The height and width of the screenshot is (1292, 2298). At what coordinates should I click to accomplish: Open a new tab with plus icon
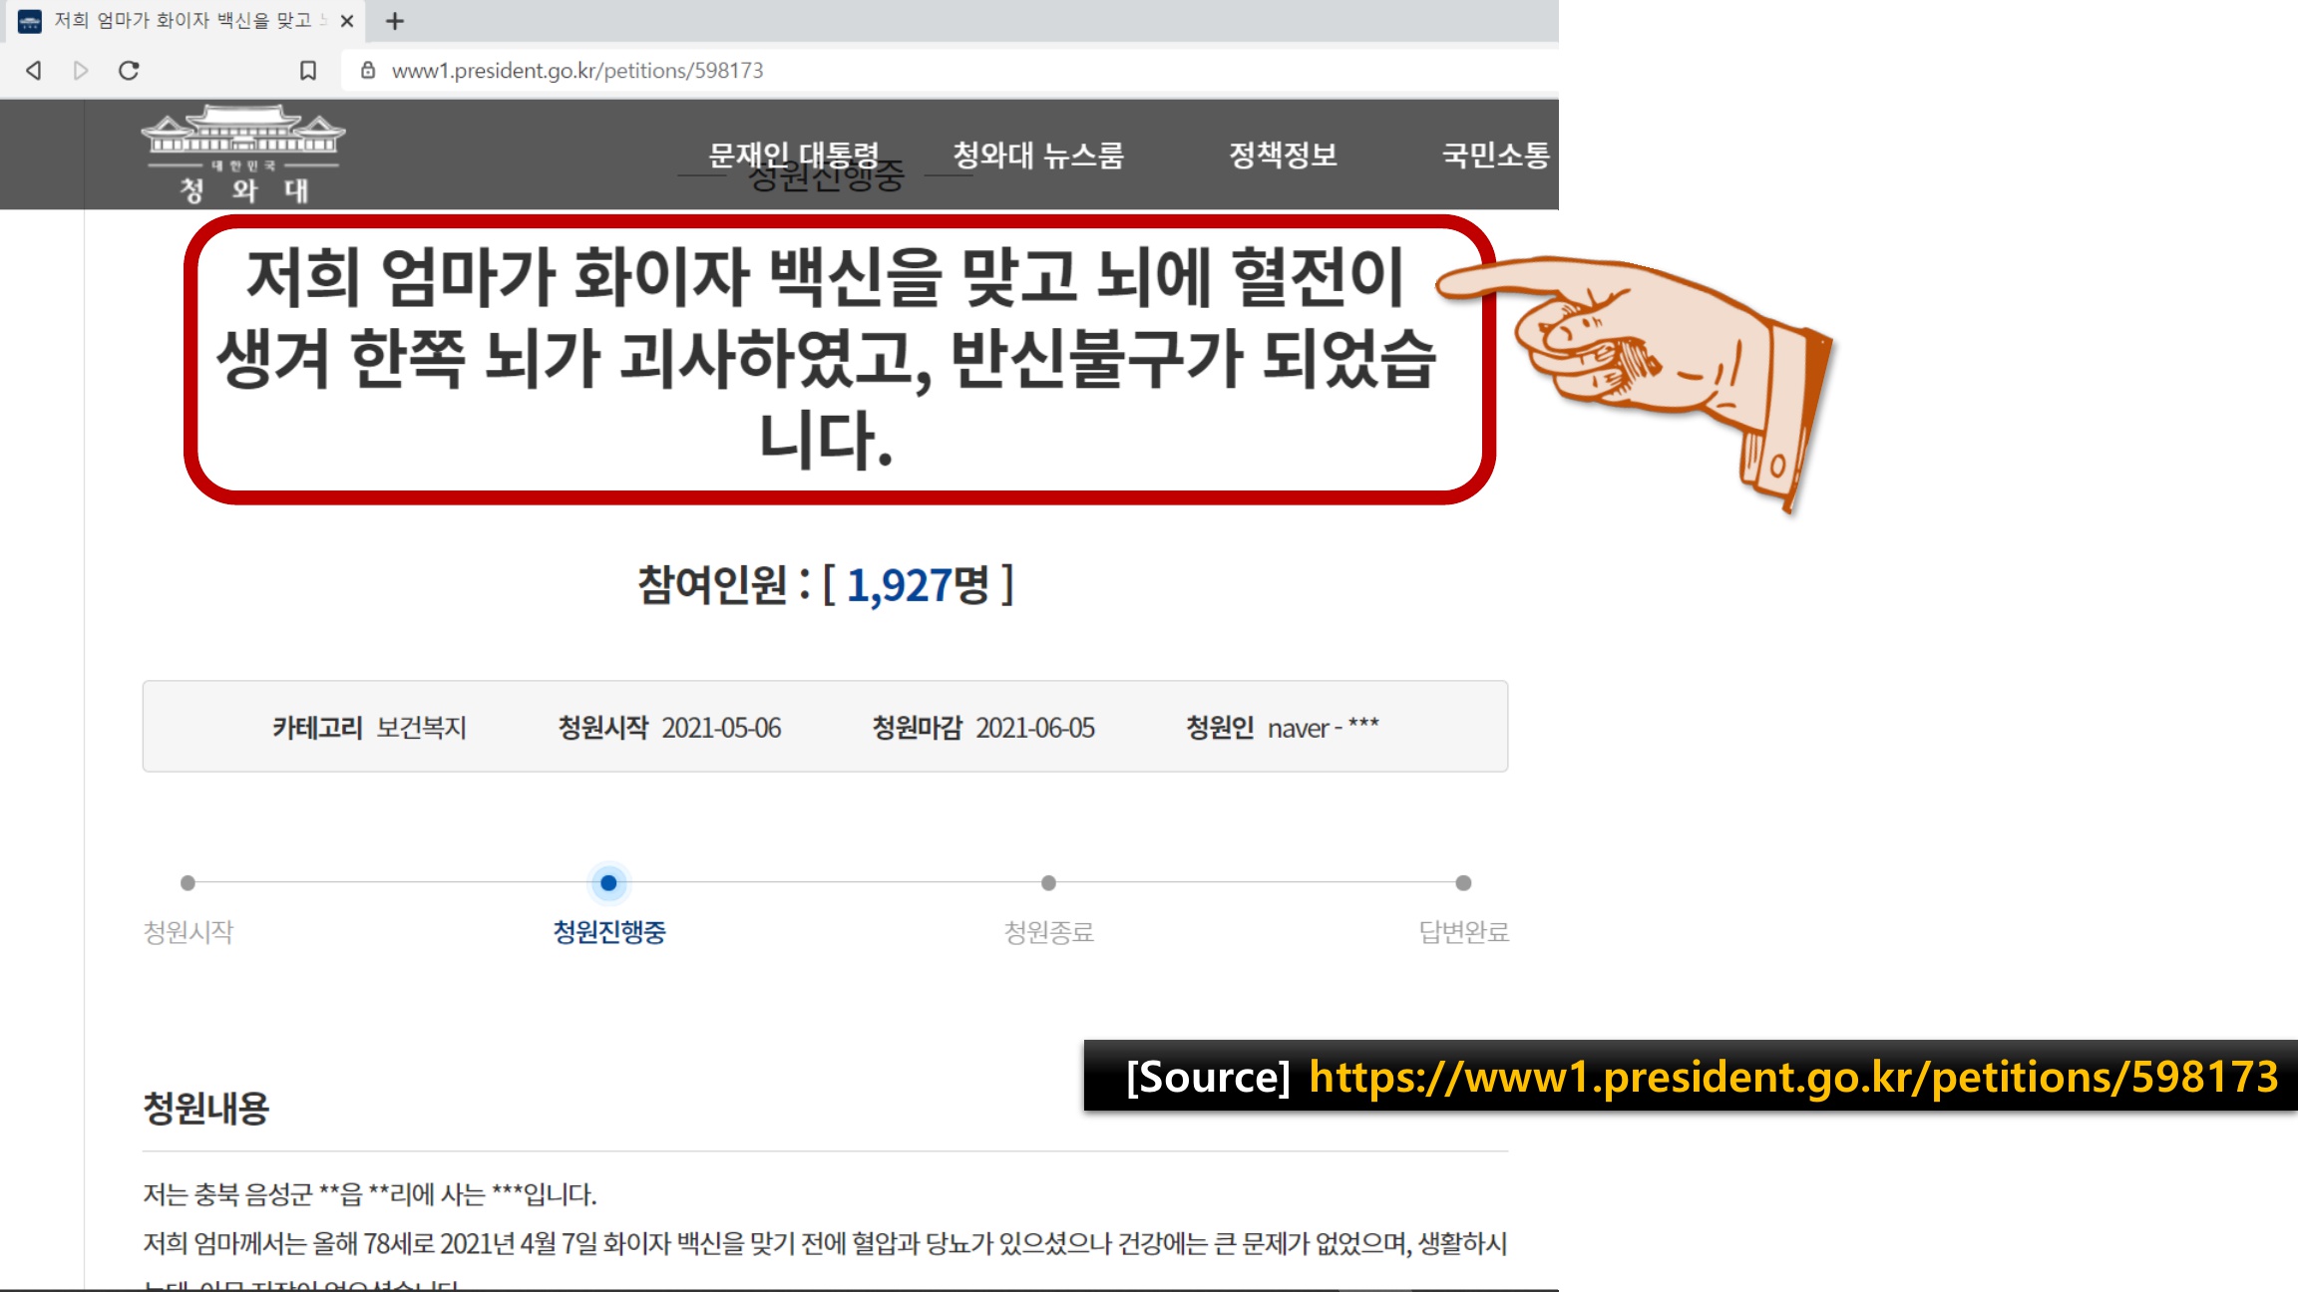click(x=395, y=21)
